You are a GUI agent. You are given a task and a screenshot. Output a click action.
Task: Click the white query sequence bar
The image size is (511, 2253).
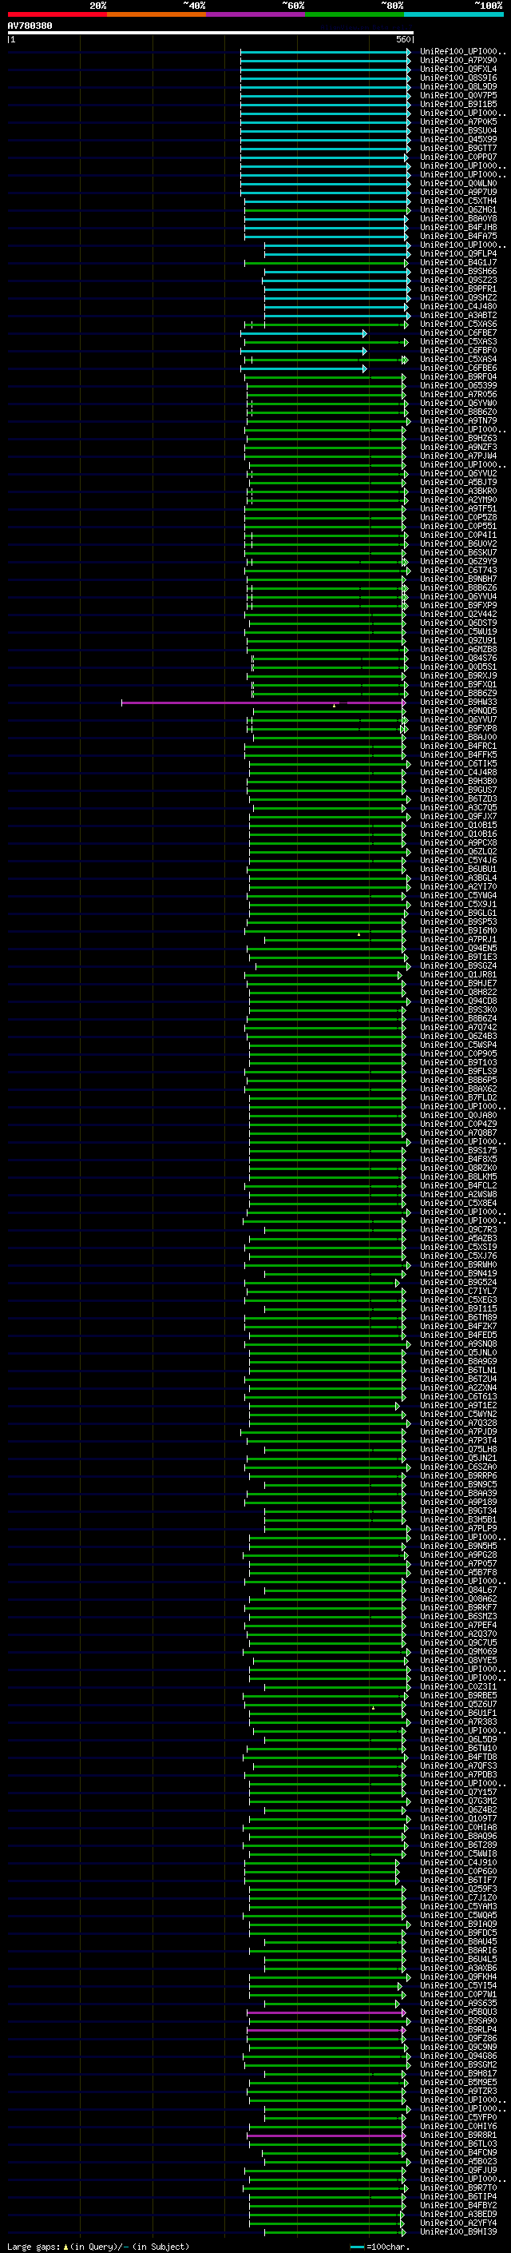point(211,32)
